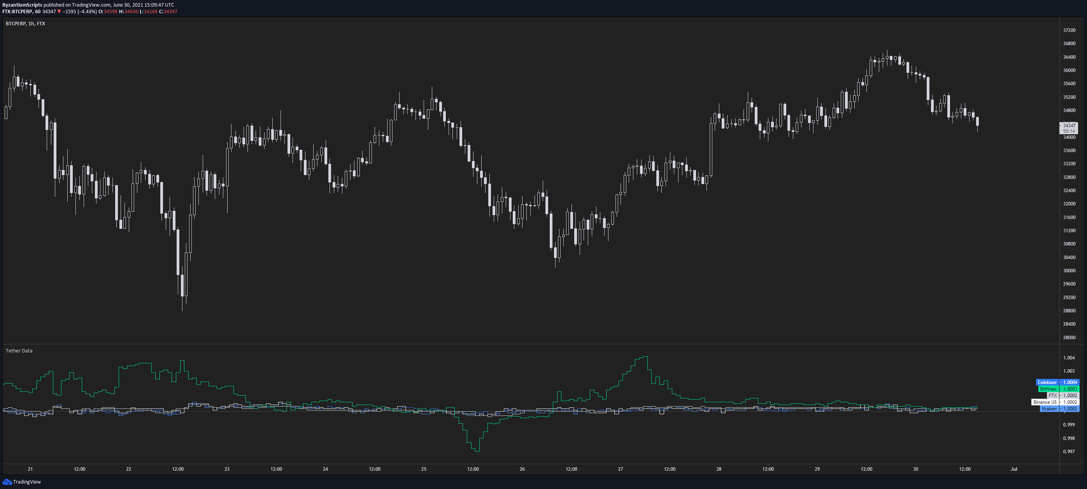Image resolution: width=1087 pixels, height=489 pixels.
Task: Click the '−1591 (−4.43%)' change value
Action: point(80,12)
